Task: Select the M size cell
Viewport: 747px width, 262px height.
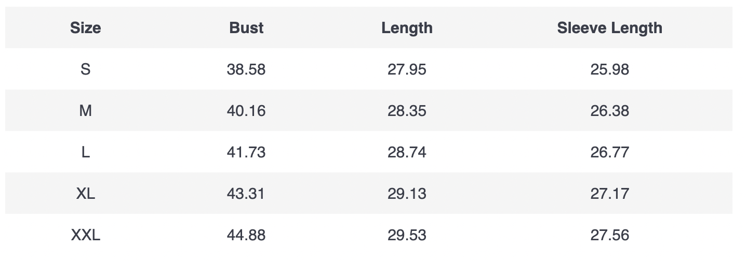Action: coord(86,111)
